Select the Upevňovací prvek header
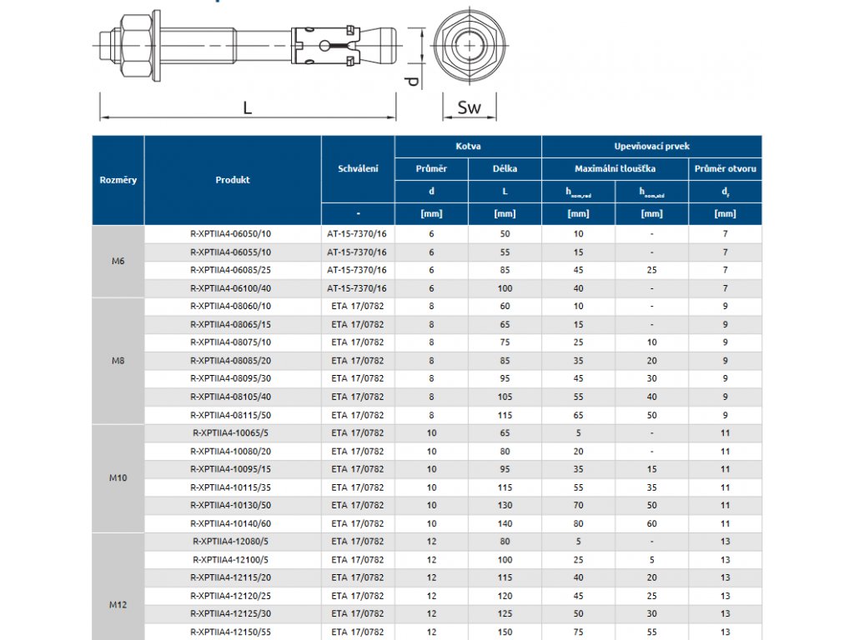The image size is (854, 640). coord(651,146)
